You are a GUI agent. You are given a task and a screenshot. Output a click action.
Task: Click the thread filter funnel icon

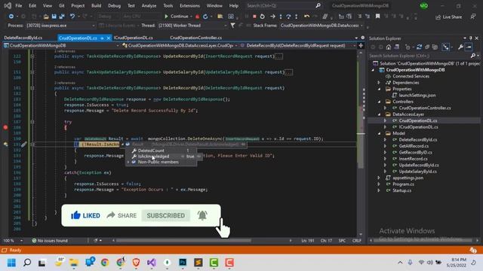pos(233,26)
